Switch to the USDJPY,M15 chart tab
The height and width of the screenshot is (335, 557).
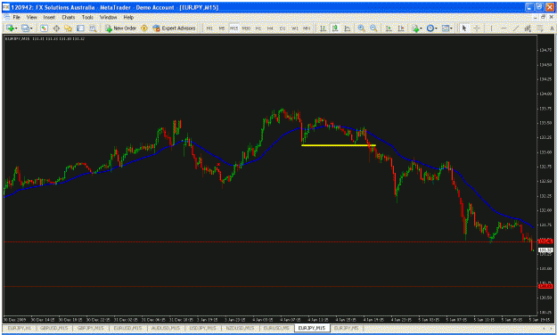[x=202, y=328]
